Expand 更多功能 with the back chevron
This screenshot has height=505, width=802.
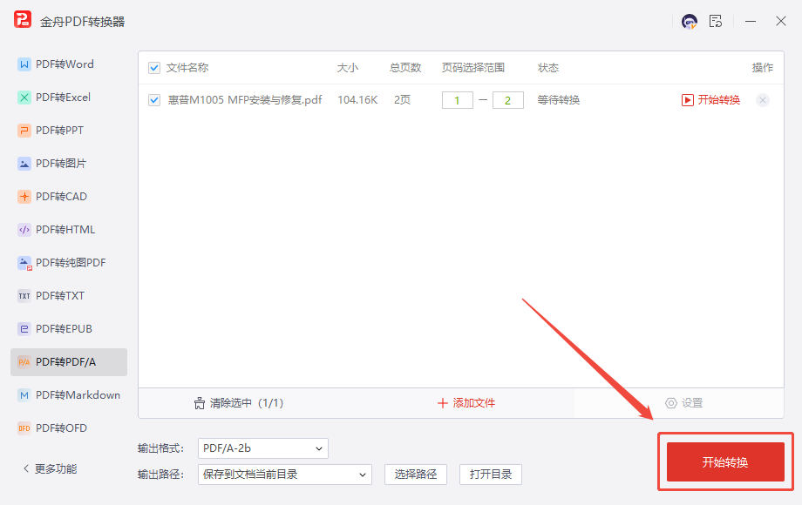pyautogui.click(x=26, y=468)
